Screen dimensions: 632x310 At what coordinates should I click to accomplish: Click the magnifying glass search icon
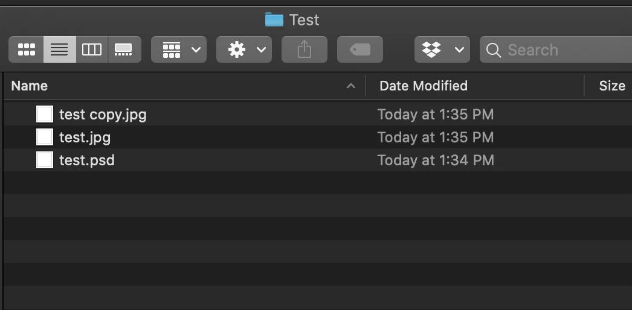494,50
